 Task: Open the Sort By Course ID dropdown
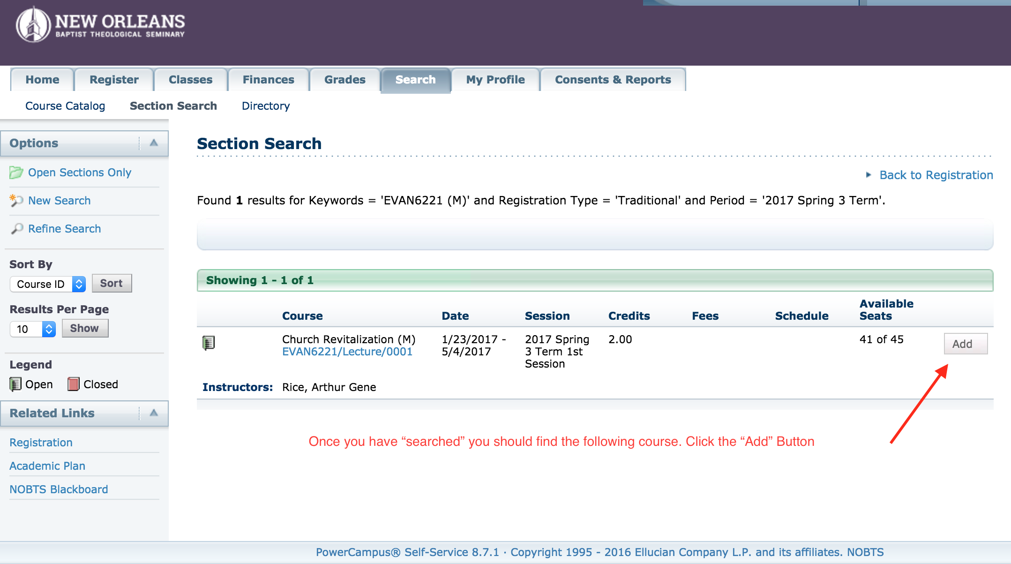48,284
